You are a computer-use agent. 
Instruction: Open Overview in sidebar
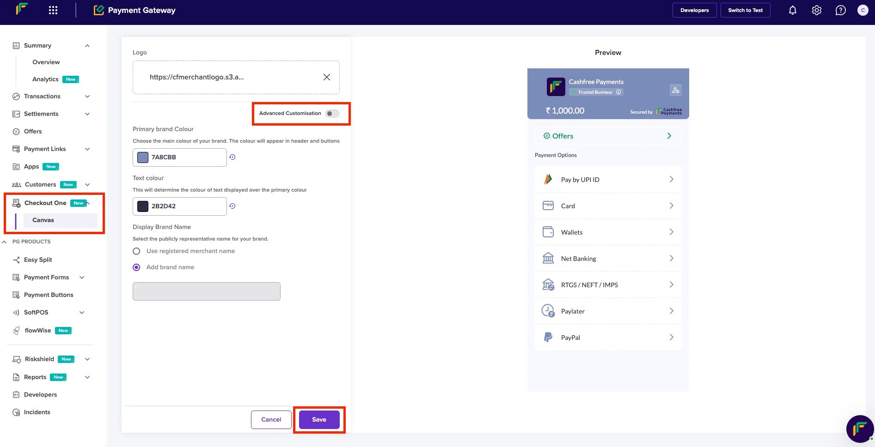coord(46,62)
